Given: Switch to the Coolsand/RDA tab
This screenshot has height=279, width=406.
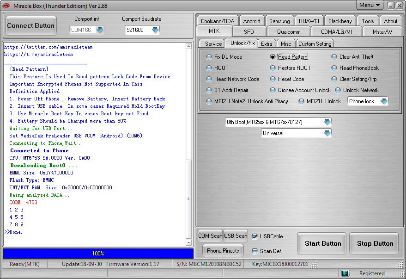Looking at the screenshot, I should point(218,21).
